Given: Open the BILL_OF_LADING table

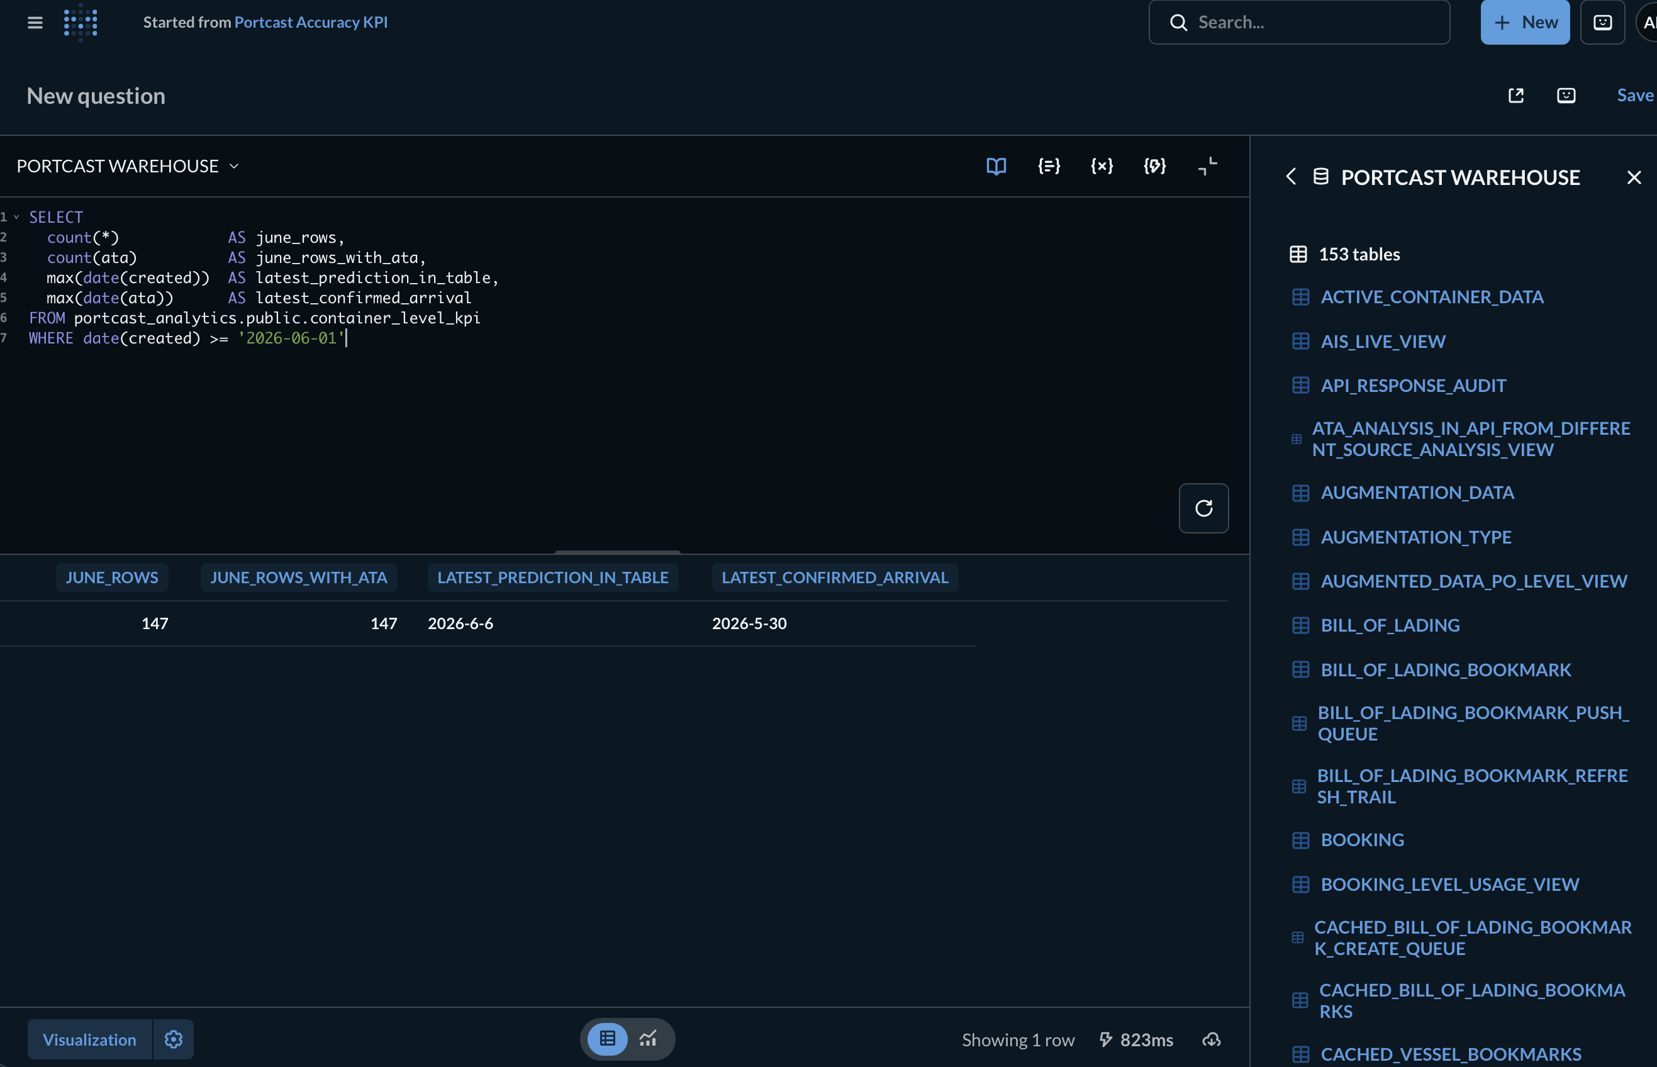Looking at the screenshot, I should [x=1390, y=625].
